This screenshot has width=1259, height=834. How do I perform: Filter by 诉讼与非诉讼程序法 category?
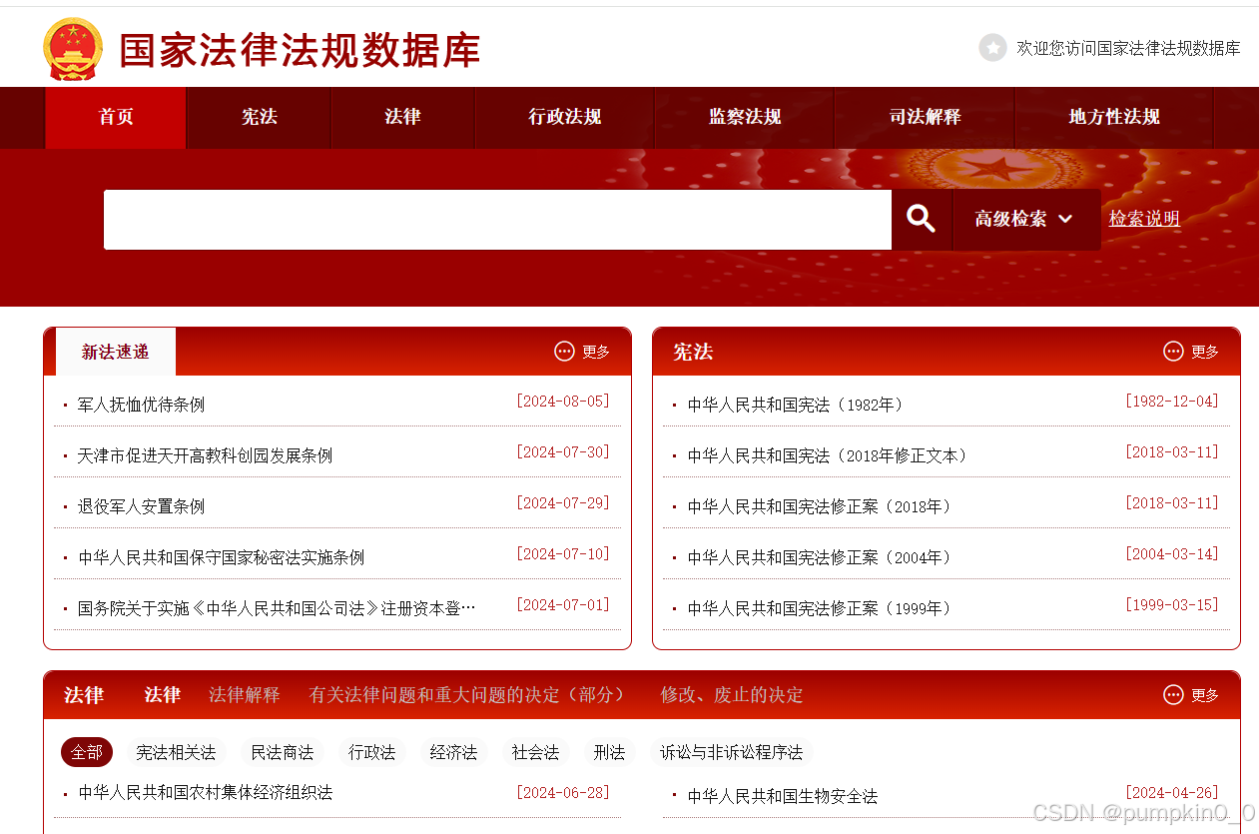732,752
